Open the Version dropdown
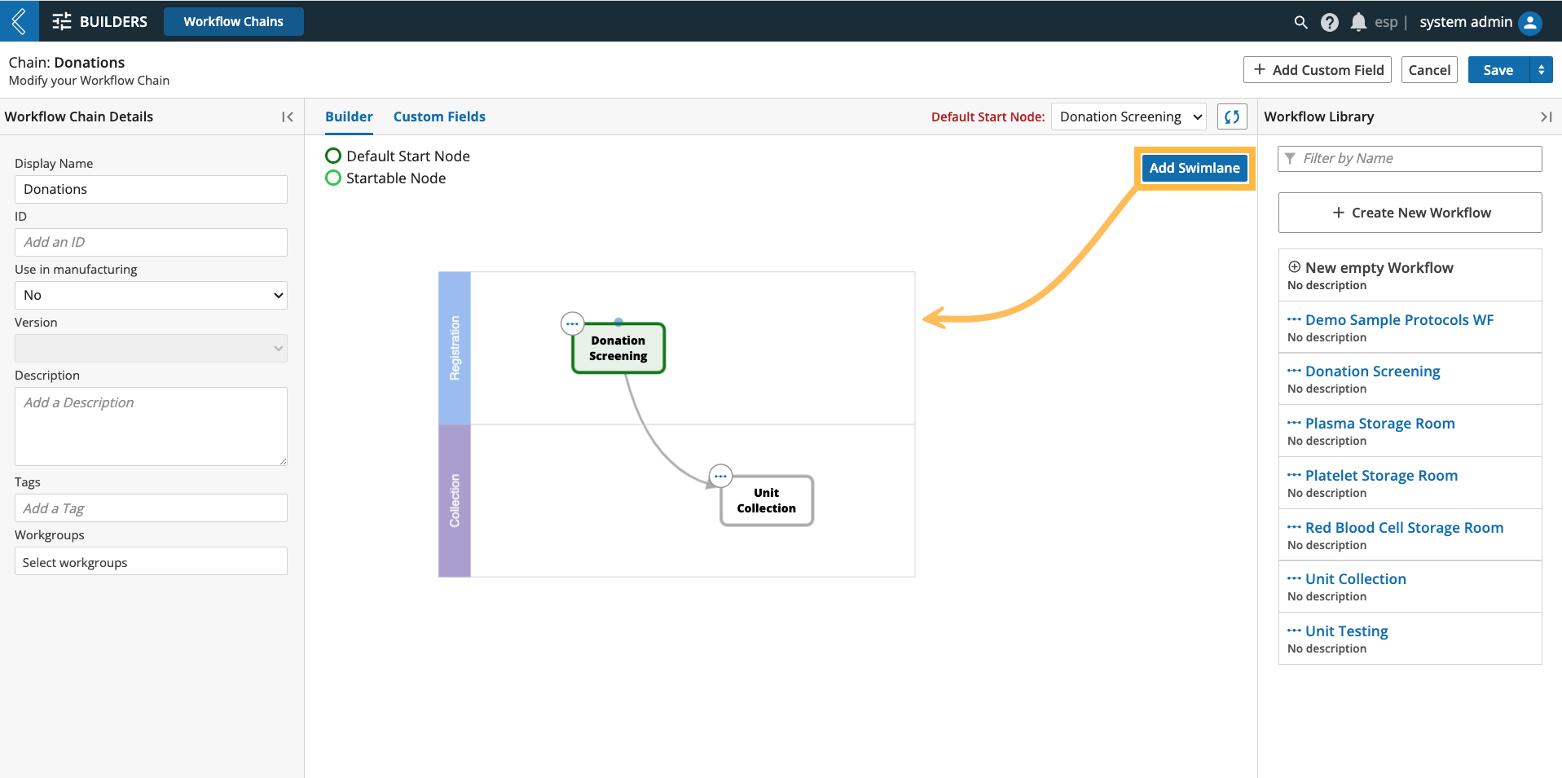1562x778 pixels. pyautogui.click(x=151, y=348)
